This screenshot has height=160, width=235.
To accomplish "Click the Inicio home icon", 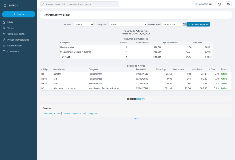I will tap(4, 22).
